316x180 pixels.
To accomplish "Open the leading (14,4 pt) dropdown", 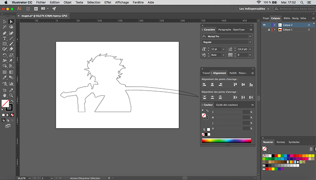I will tap(250, 49).
